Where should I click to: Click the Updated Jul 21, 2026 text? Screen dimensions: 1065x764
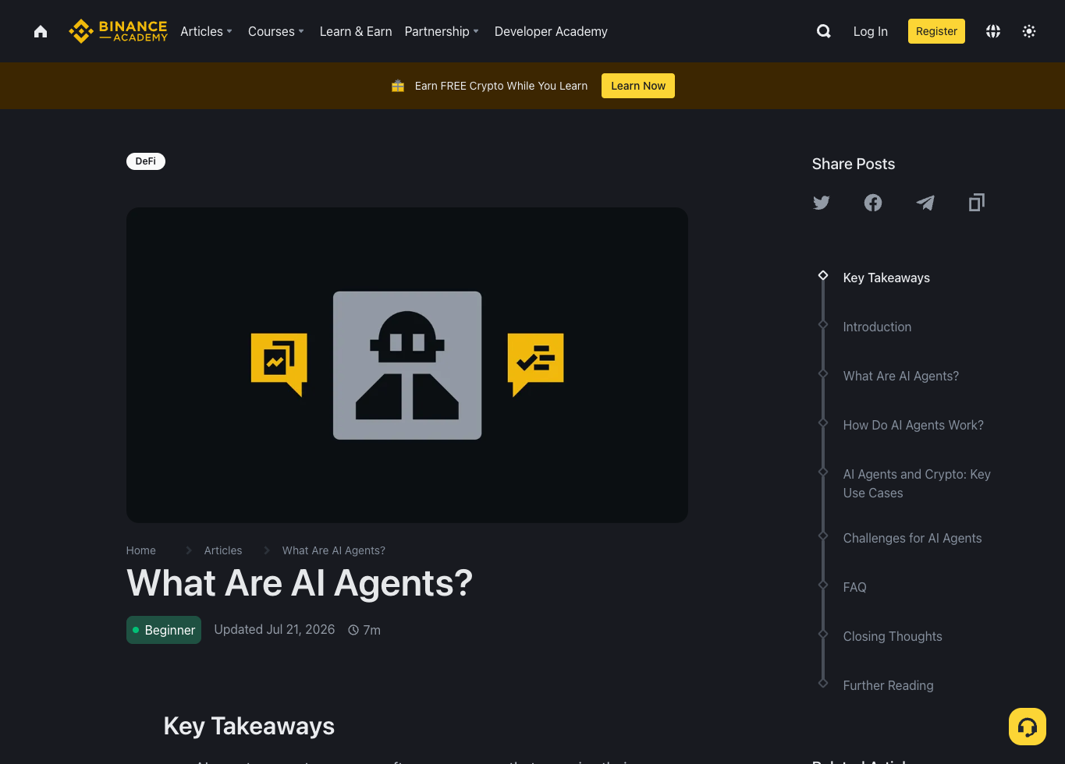pyautogui.click(x=275, y=629)
